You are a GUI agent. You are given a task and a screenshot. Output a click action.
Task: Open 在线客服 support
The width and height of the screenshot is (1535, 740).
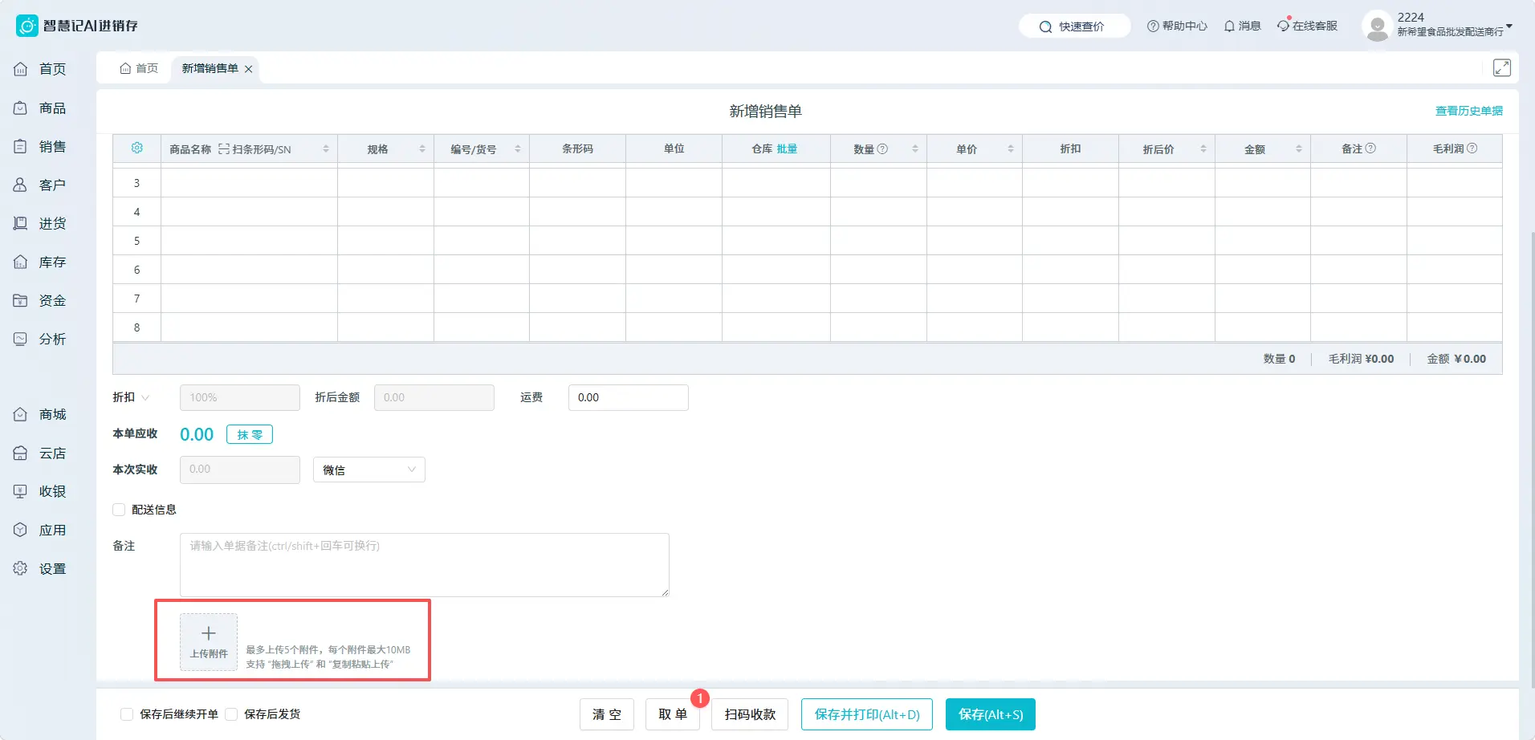1308,26
